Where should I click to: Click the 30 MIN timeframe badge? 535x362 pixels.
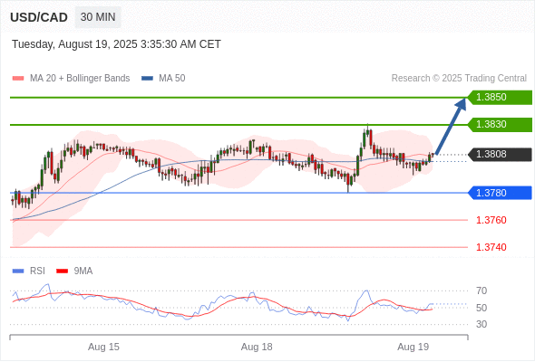pyautogui.click(x=98, y=17)
